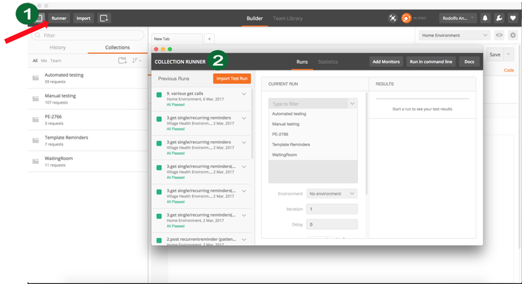Open settings via the wrench icon
522x284 pixels.
tap(499, 18)
